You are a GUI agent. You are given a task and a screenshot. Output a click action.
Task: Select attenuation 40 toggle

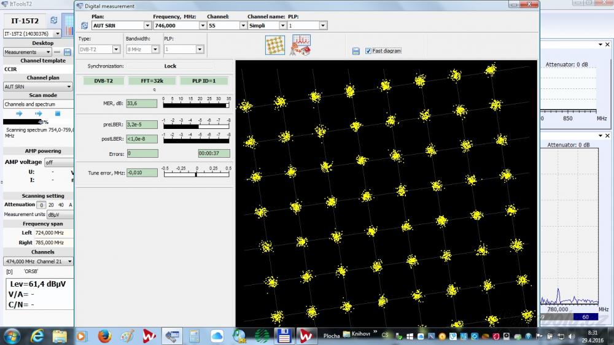(x=61, y=205)
